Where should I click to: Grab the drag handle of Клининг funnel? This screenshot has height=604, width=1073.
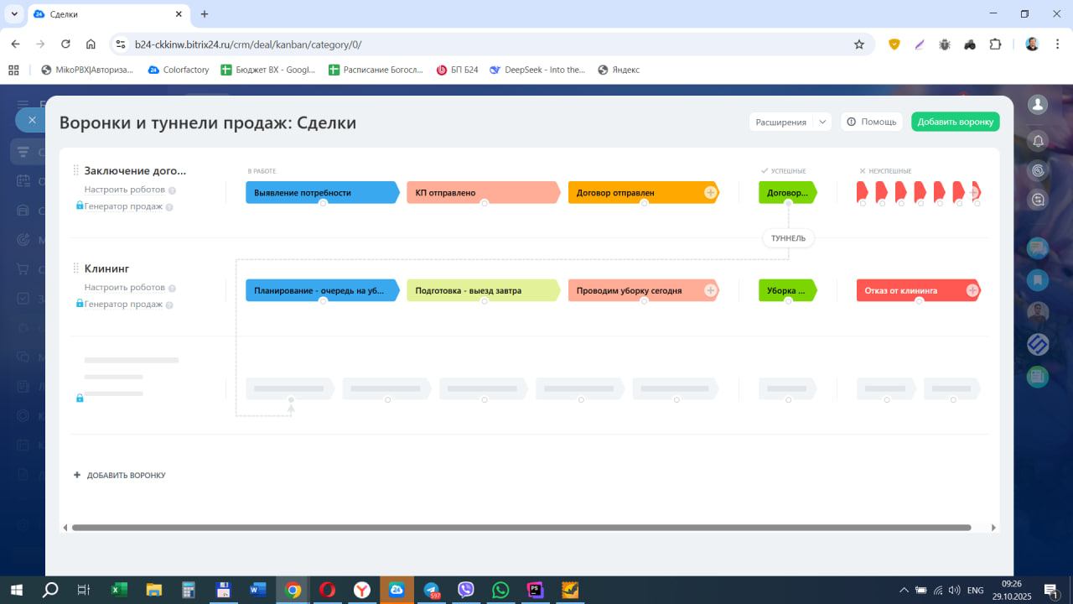pyautogui.click(x=76, y=268)
